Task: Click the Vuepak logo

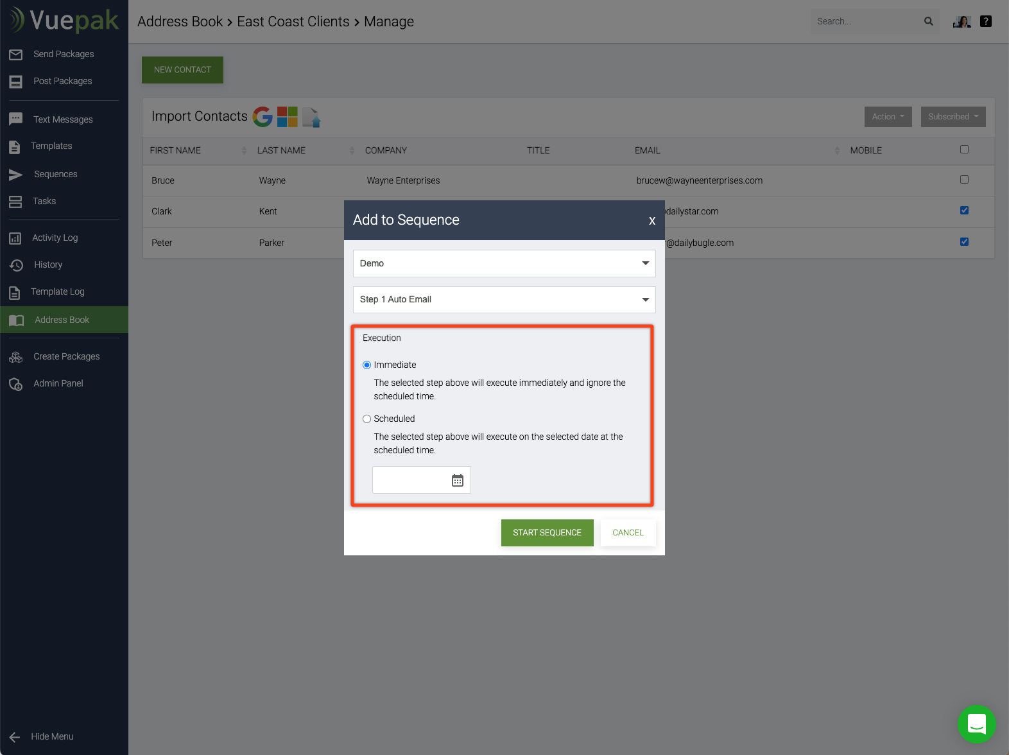Action: [x=64, y=21]
